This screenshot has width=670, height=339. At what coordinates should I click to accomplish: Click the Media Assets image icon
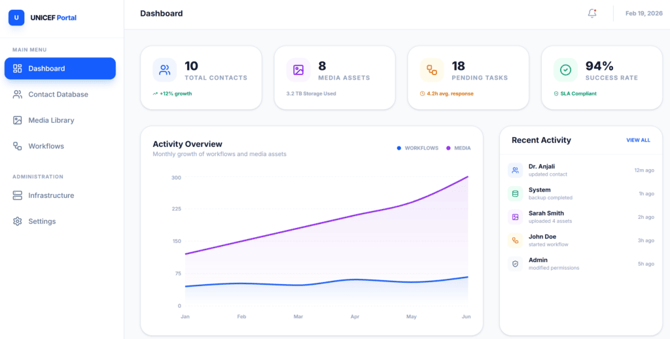(x=298, y=70)
